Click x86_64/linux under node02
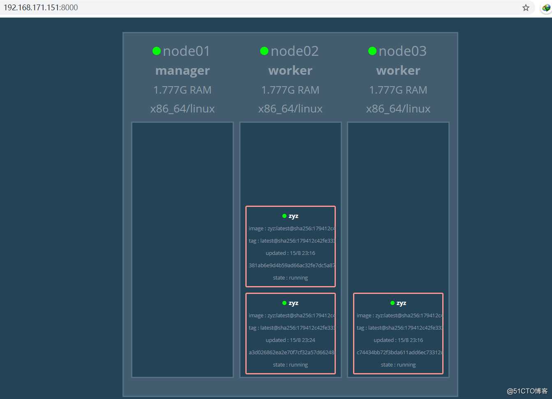 (x=291, y=109)
